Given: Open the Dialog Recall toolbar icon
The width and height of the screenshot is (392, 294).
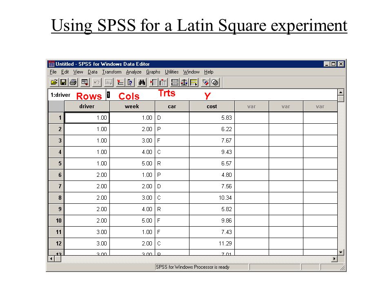Looking at the screenshot, I should click(x=85, y=82).
